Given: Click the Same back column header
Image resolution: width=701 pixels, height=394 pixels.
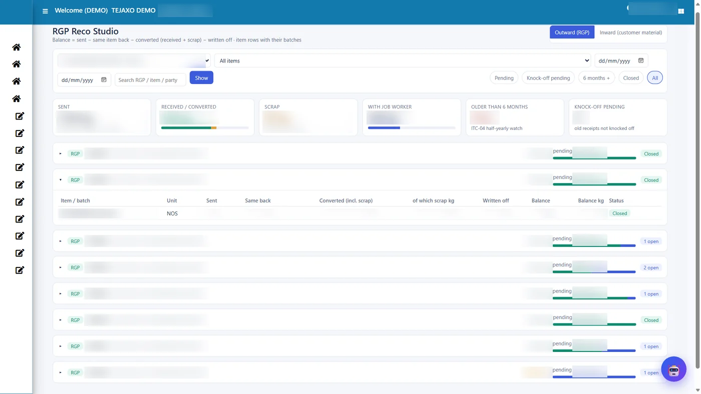Looking at the screenshot, I should click(x=258, y=200).
